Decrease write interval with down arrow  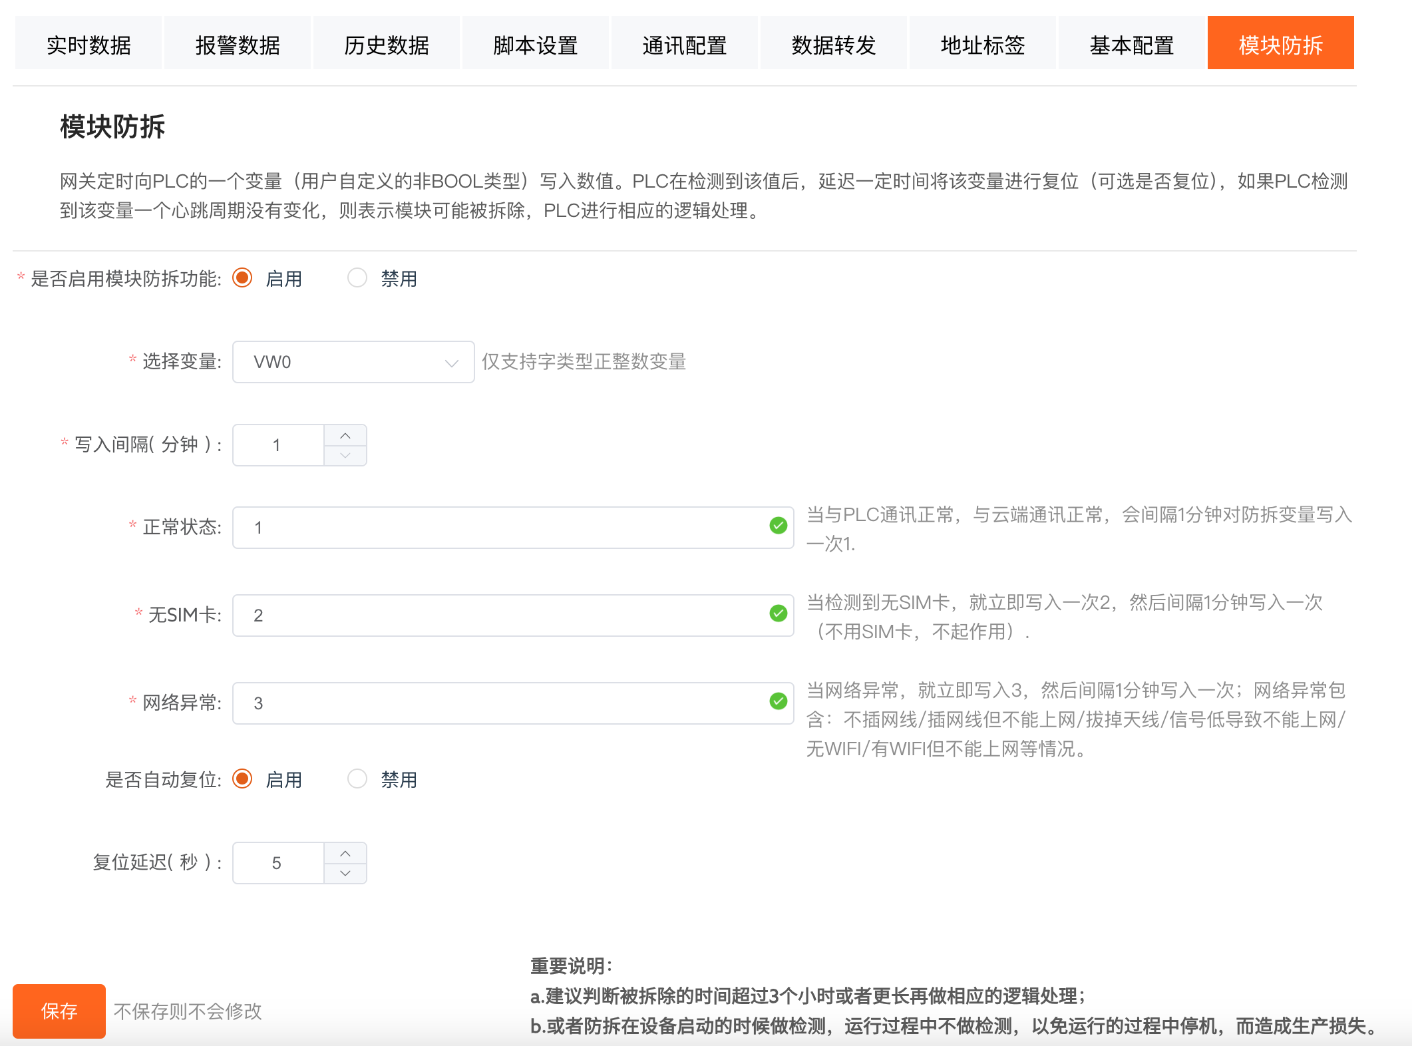click(345, 455)
